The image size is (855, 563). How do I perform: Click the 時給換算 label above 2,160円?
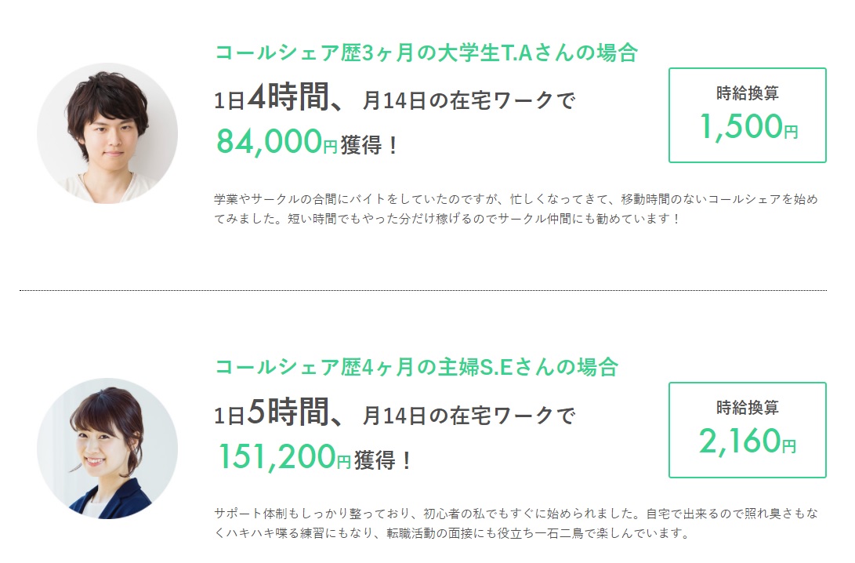coord(748,408)
